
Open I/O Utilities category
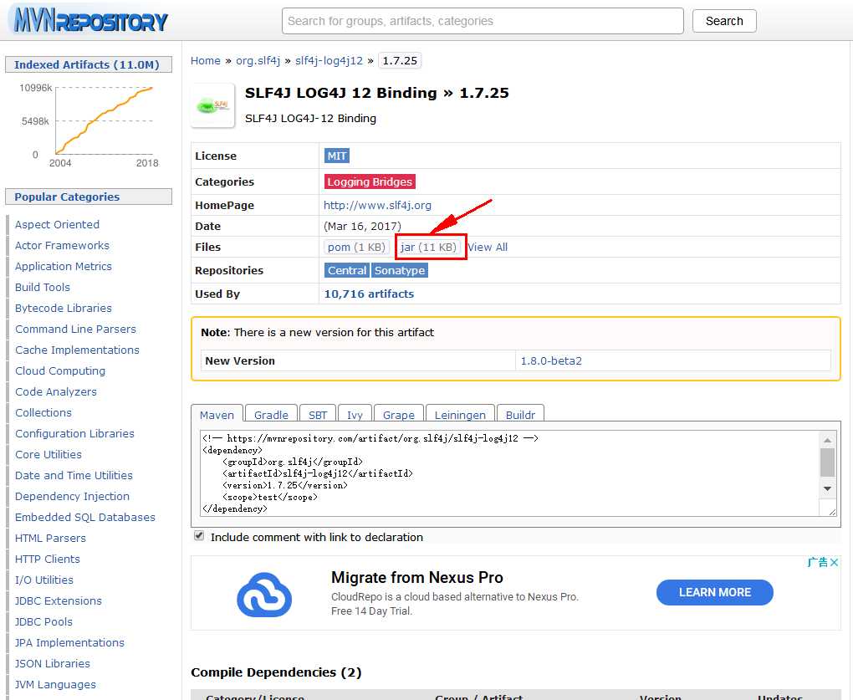tap(44, 580)
